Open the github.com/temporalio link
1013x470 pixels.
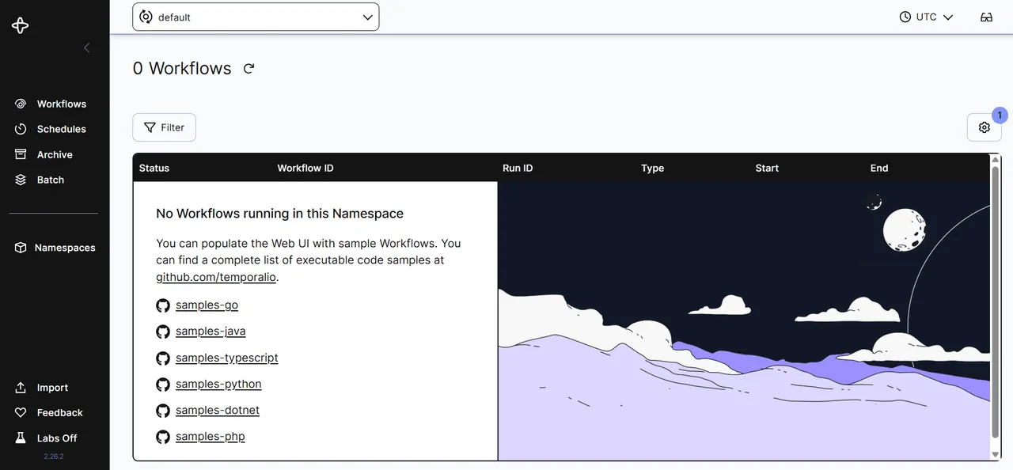point(216,277)
